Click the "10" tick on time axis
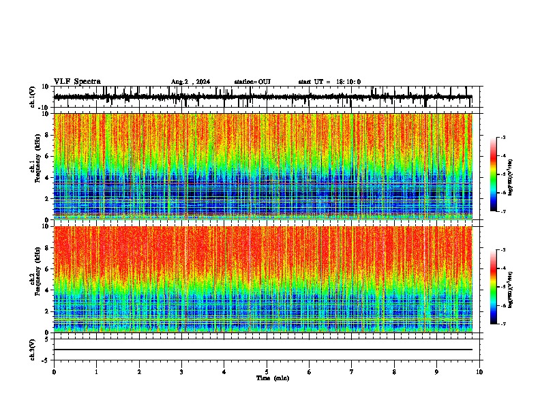 coord(479,372)
